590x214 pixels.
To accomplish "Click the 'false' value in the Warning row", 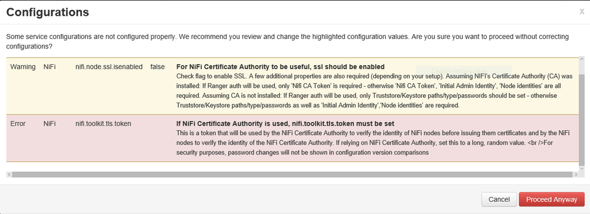I will tap(157, 67).
